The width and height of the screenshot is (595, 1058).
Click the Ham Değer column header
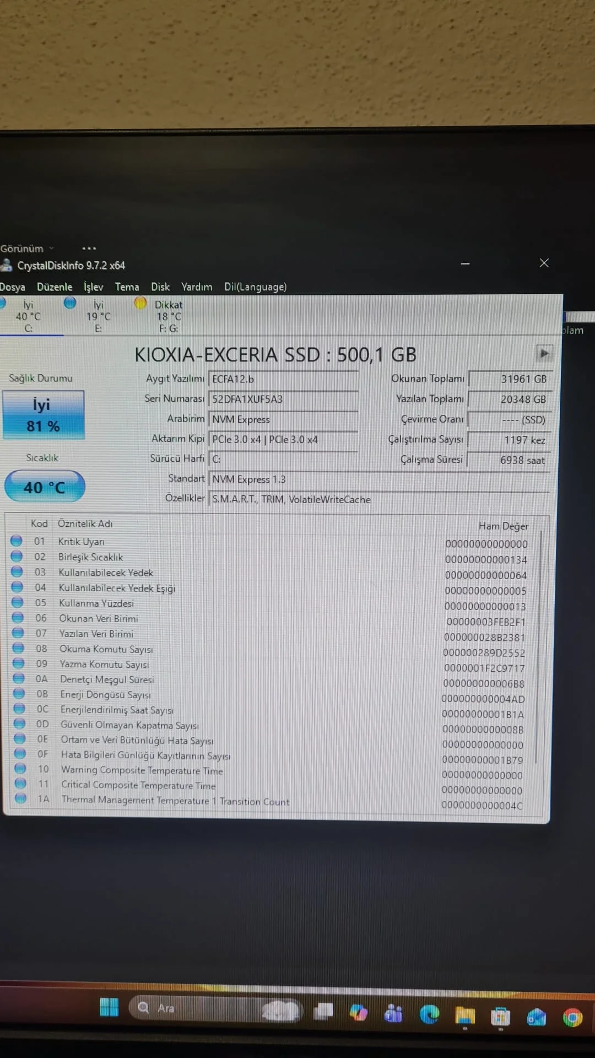pyautogui.click(x=503, y=526)
